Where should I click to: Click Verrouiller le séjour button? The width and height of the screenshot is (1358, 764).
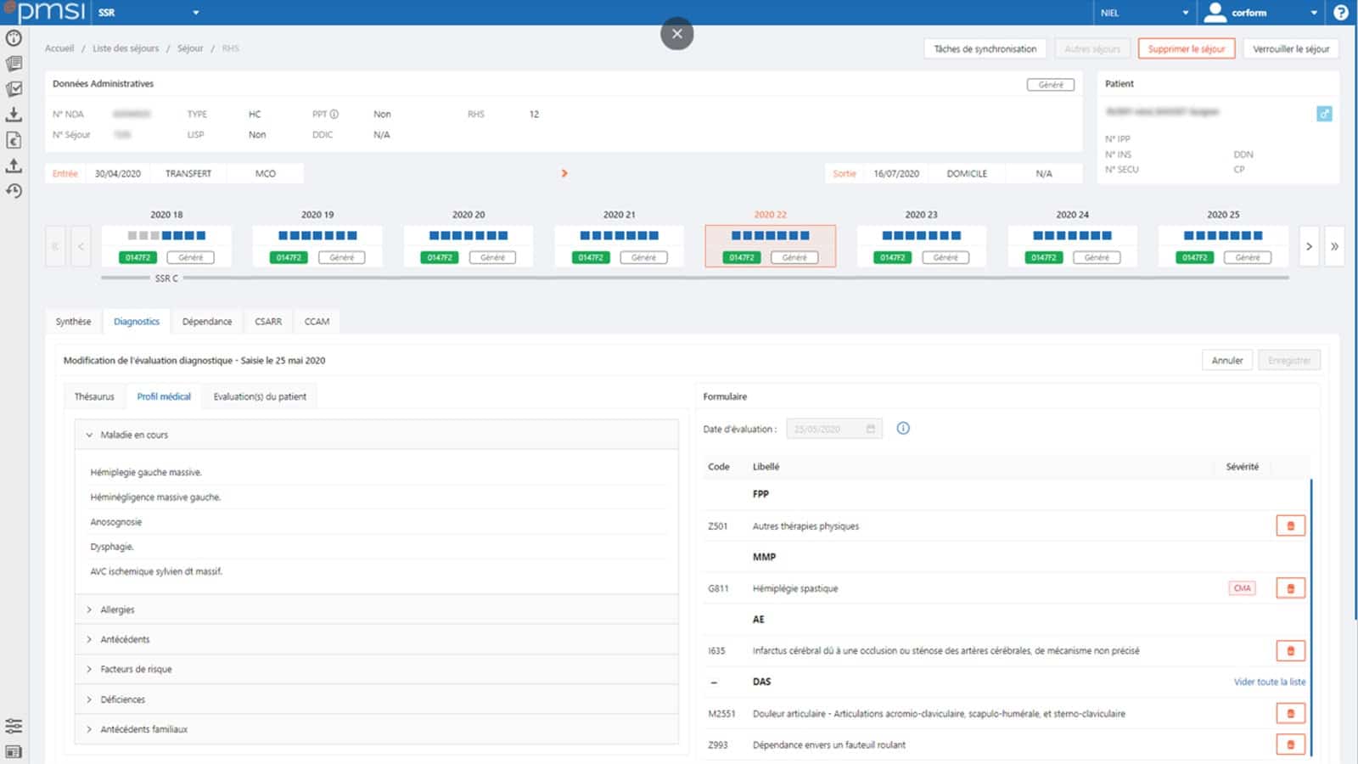1291,49
